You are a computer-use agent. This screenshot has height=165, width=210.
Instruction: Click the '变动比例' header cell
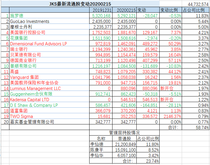pos(171,10)
